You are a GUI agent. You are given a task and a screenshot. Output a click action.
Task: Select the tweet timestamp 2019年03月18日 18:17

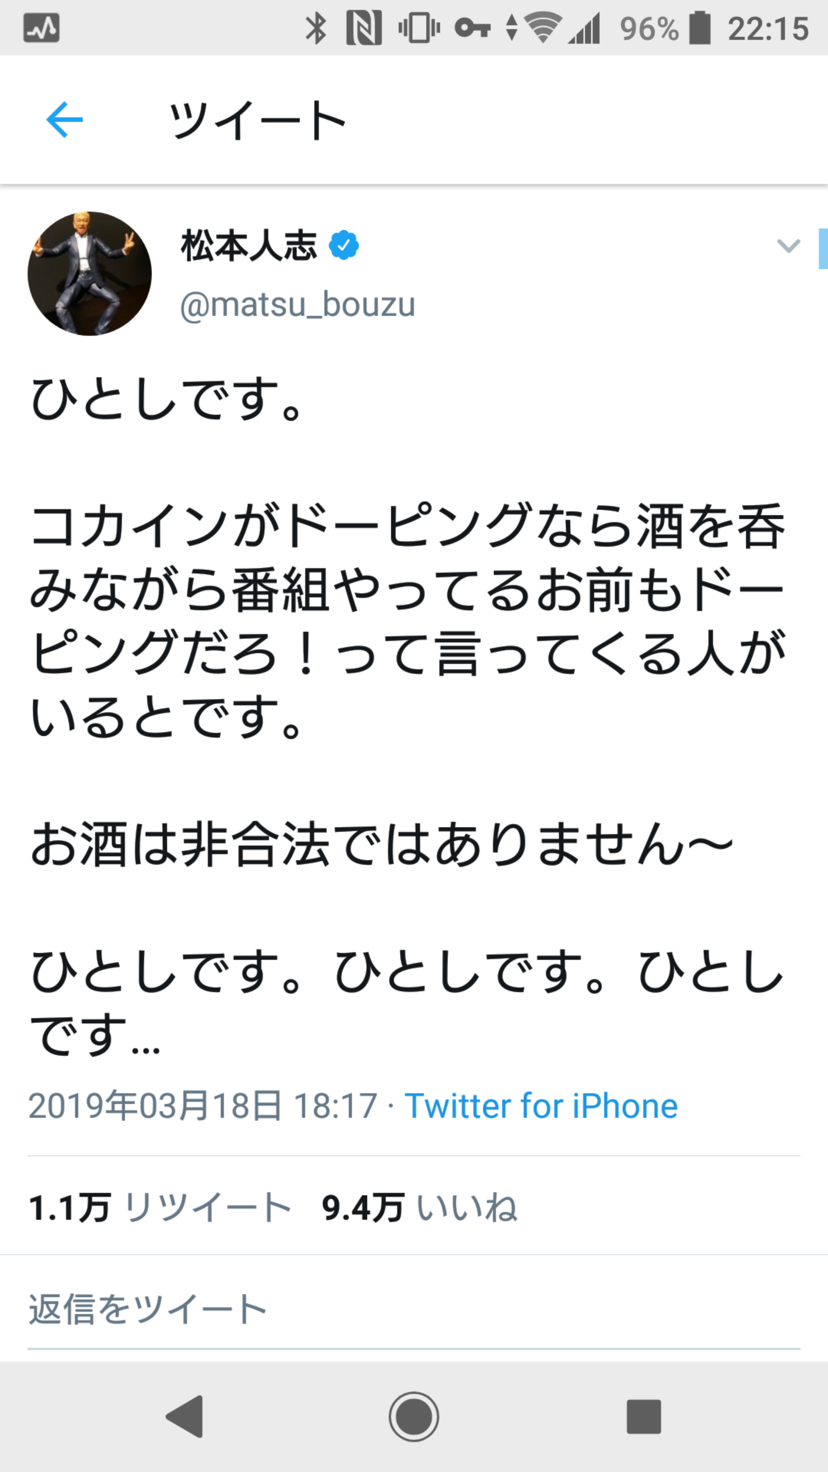(203, 1105)
